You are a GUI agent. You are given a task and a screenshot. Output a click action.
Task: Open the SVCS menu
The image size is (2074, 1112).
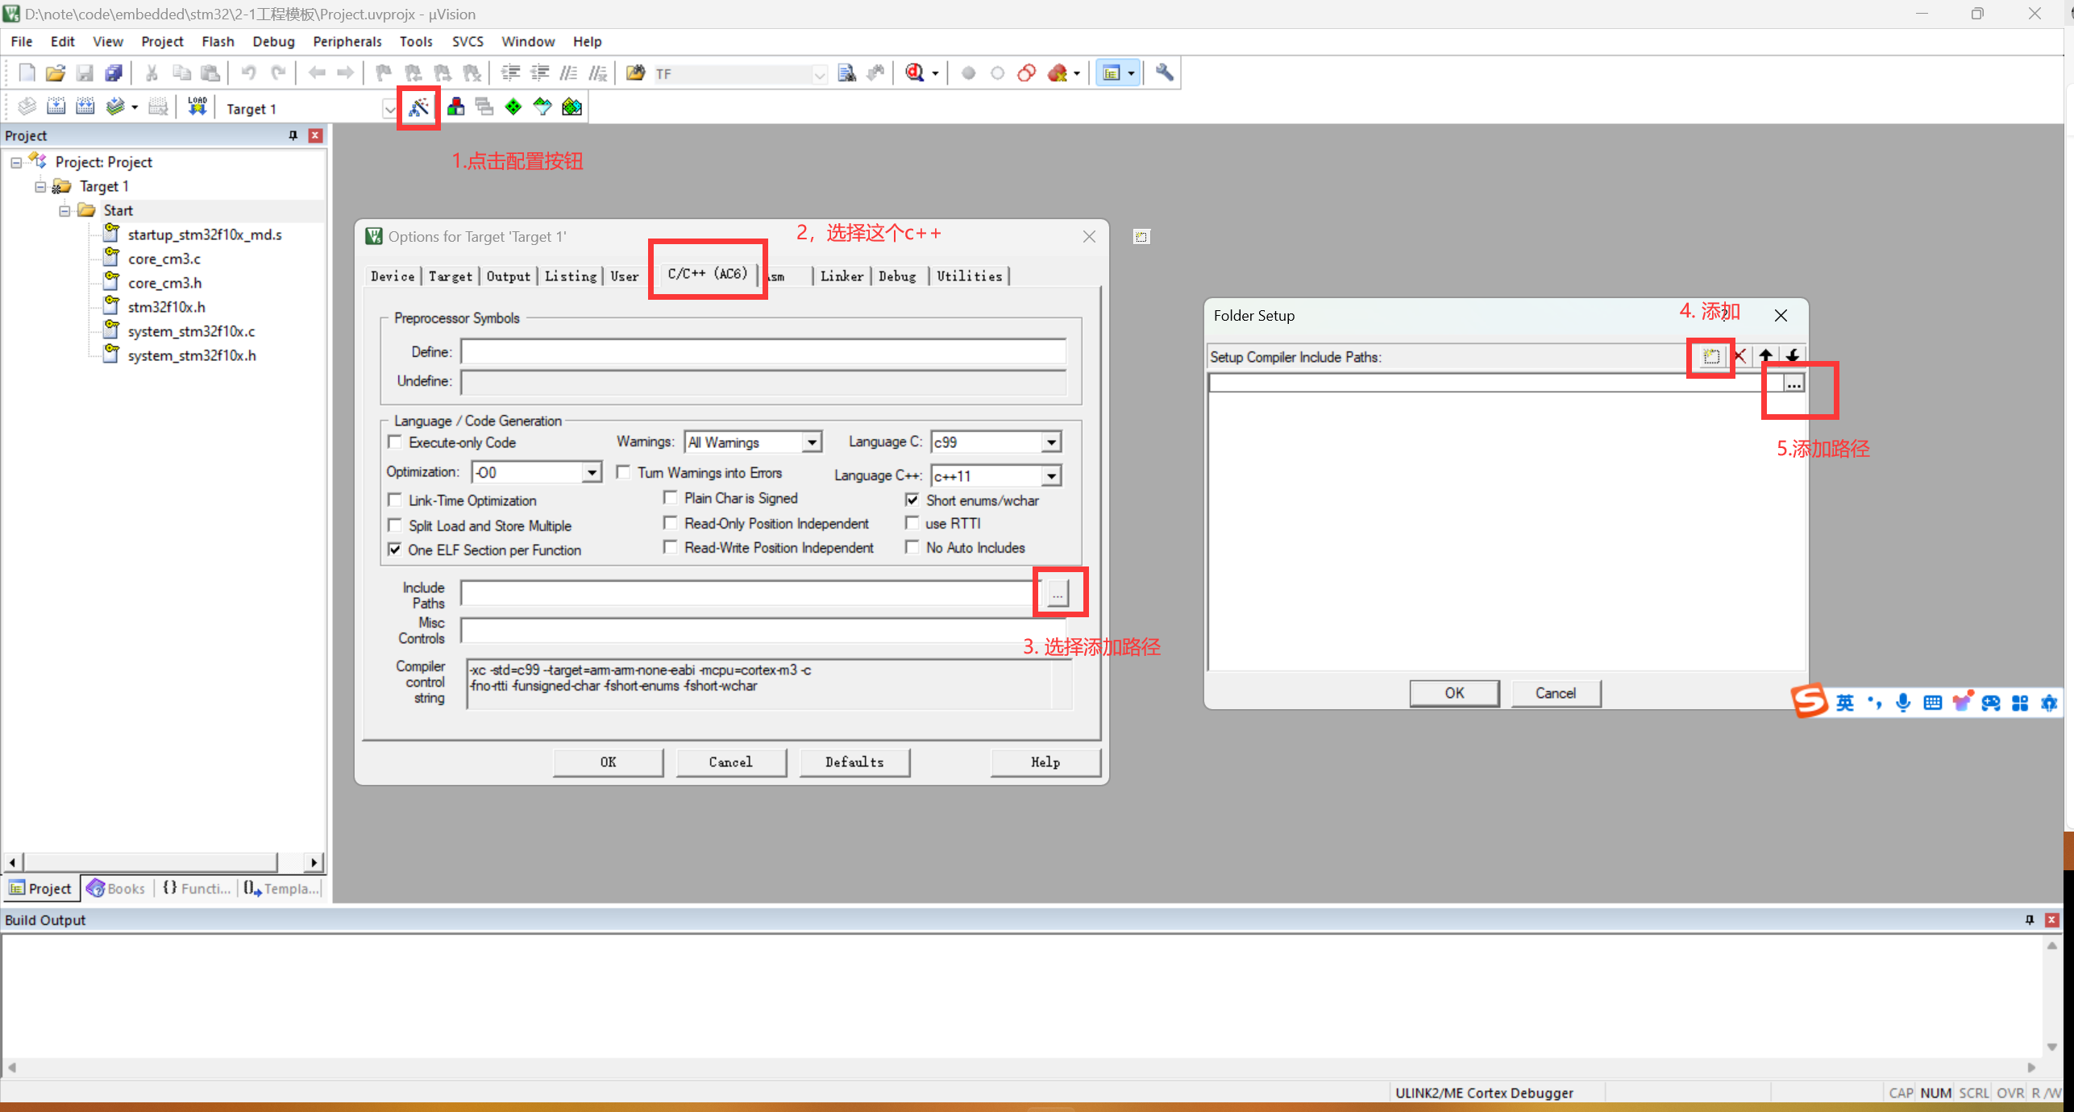click(x=468, y=41)
